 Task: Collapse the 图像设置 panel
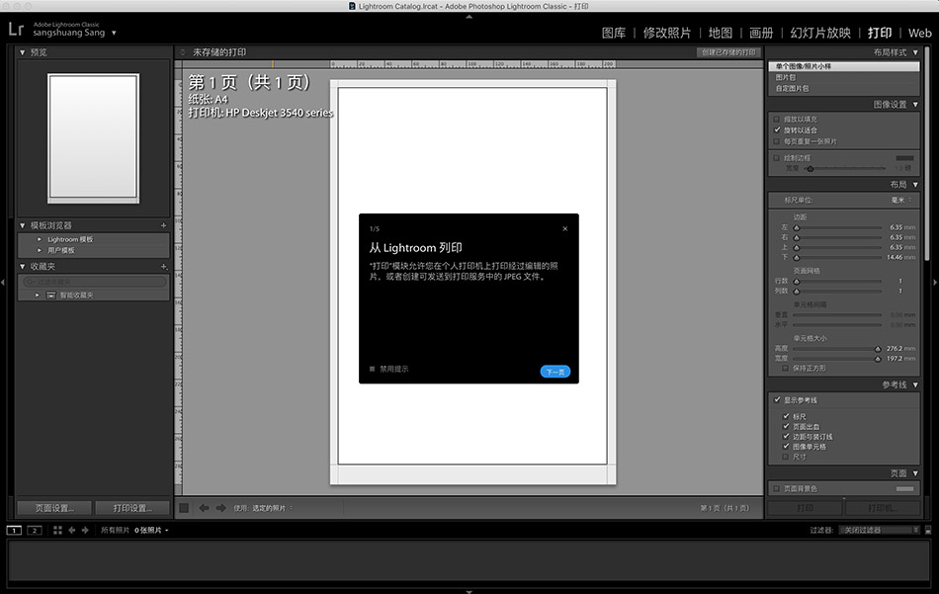point(915,105)
